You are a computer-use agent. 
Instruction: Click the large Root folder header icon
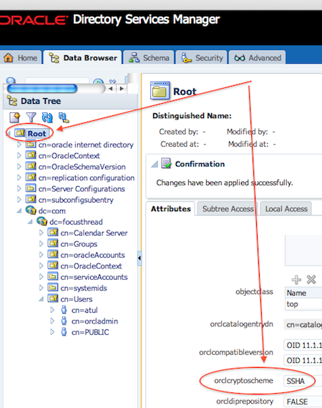click(160, 91)
